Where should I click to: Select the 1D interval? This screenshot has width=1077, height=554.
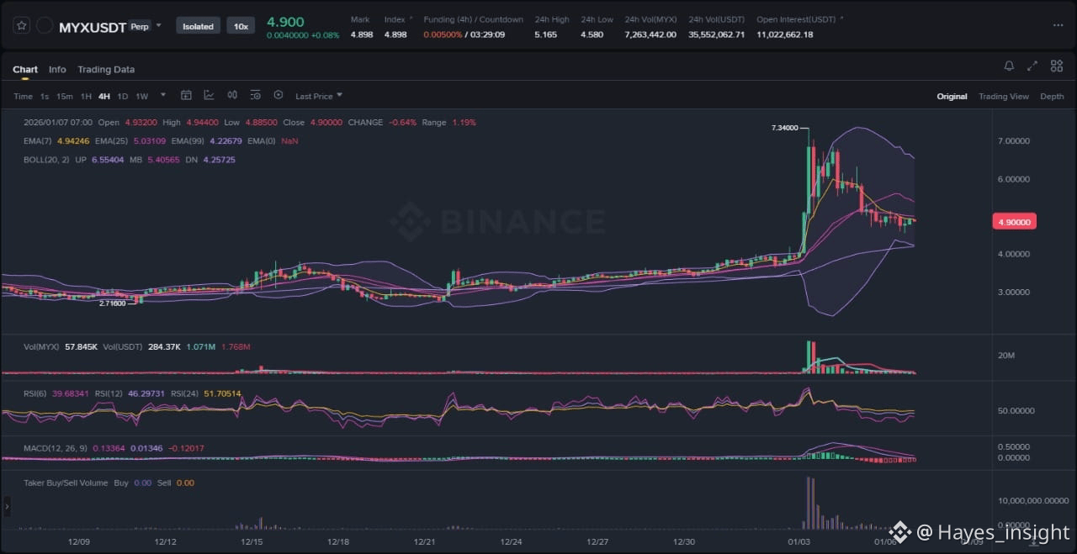coord(123,97)
